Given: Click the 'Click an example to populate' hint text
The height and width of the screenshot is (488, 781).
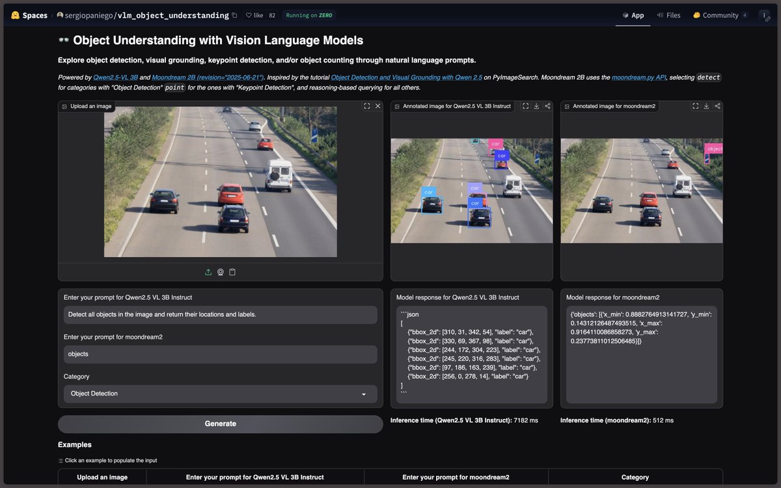Looking at the screenshot, I should (111, 461).
